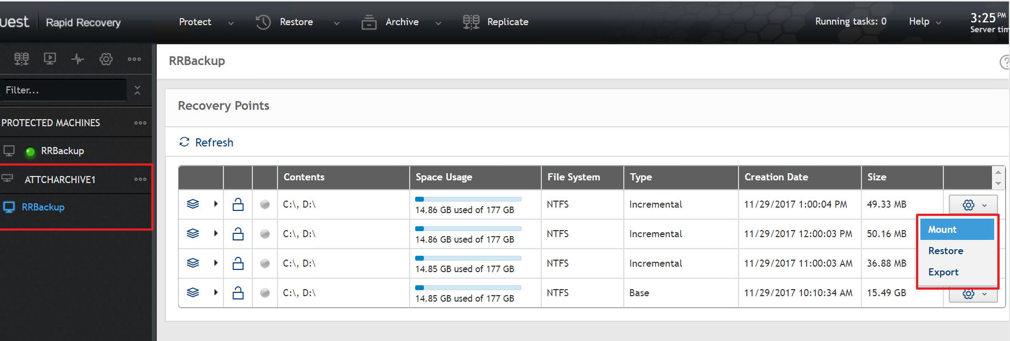Screen dimensions: 1010x341
Task: Click the more options ellipsis in left toolbar
Action: click(134, 59)
